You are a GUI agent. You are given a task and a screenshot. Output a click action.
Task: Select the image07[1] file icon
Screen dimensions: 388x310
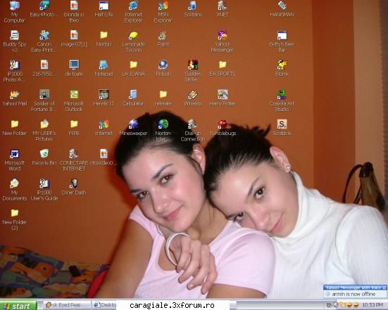[x=74, y=39]
